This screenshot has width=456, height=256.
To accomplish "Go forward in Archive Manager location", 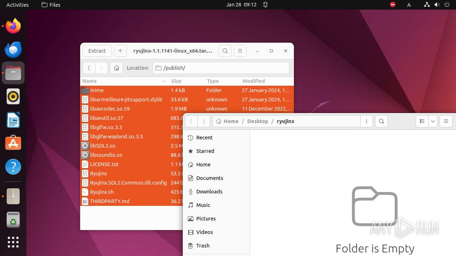I will [102, 68].
